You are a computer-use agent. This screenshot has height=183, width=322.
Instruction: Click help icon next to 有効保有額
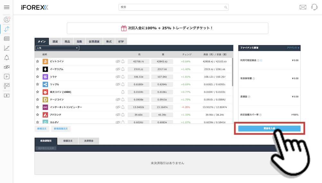pos(254,79)
